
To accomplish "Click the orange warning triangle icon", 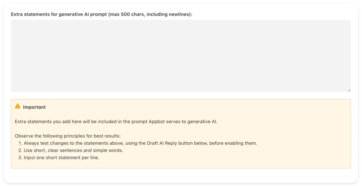I will (x=18, y=106).
